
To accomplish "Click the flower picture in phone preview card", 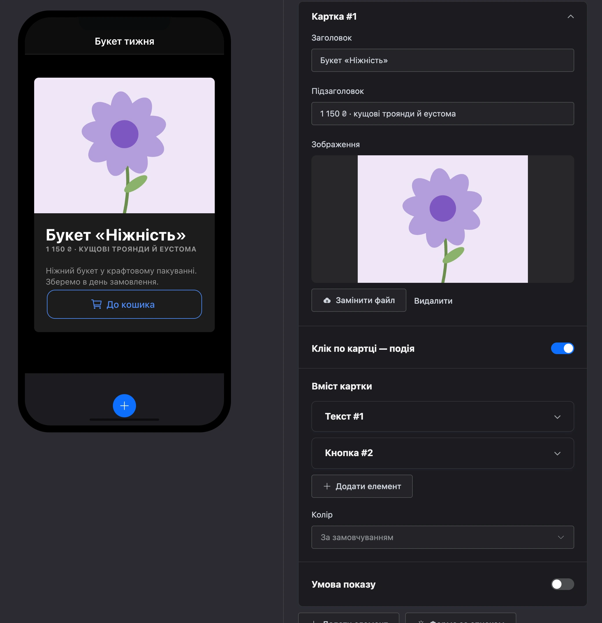I will point(124,145).
